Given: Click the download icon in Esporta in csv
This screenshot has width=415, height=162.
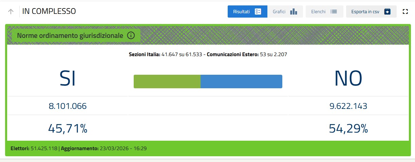Looking at the screenshot, I should (x=388, y=11).
